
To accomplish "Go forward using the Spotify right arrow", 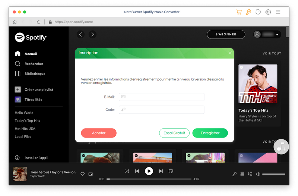I will coord(92,34).
